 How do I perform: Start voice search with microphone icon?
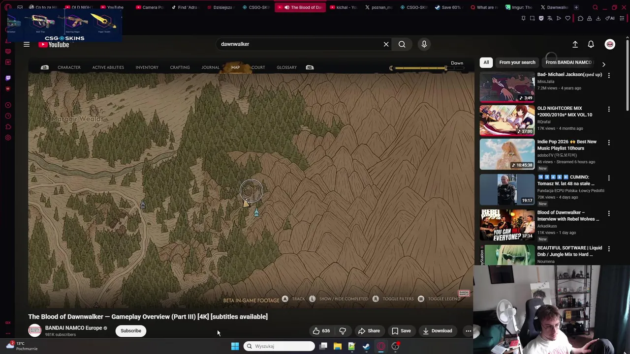pos(424,44)
